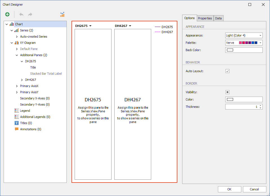Select Additional Legends (0) node
Viewport: 270px width, 196px height.
[35, 117]
